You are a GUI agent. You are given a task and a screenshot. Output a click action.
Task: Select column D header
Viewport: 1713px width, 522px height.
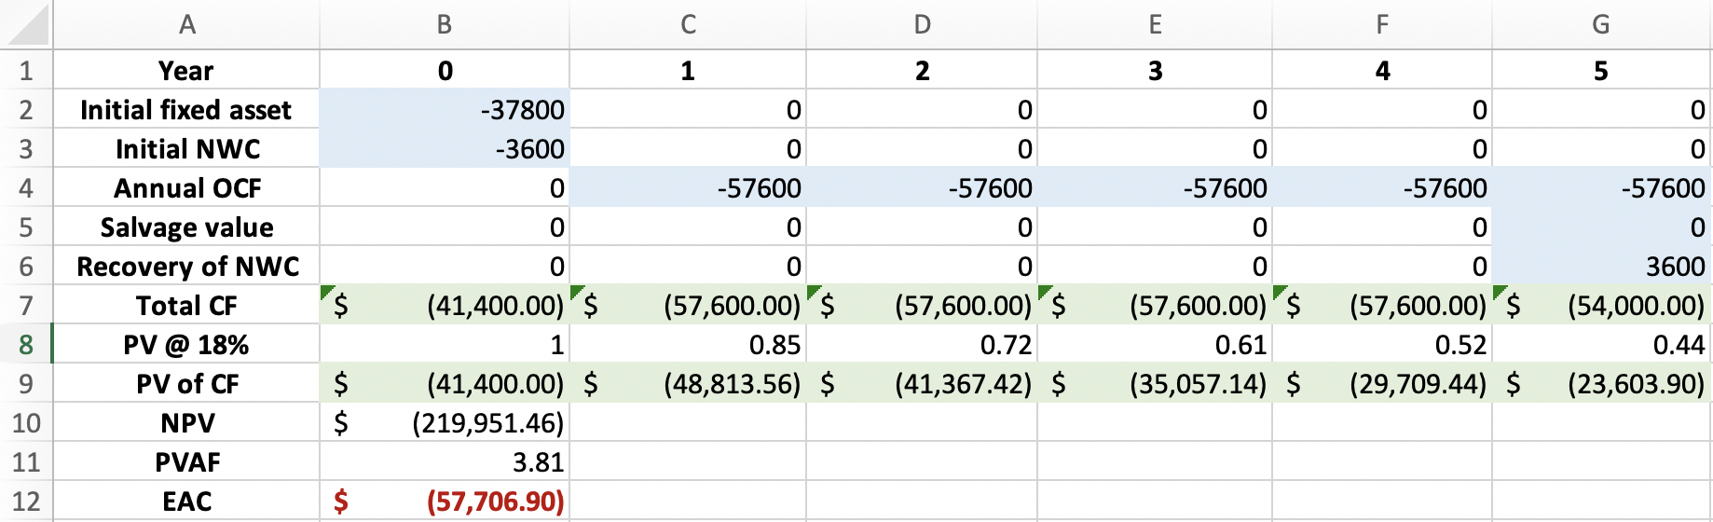[x=922, y=24]
